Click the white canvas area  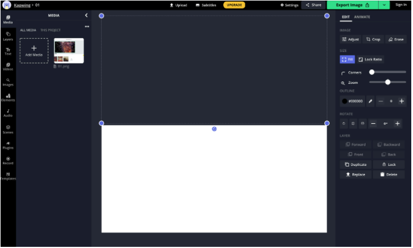[x=215, y=179]
